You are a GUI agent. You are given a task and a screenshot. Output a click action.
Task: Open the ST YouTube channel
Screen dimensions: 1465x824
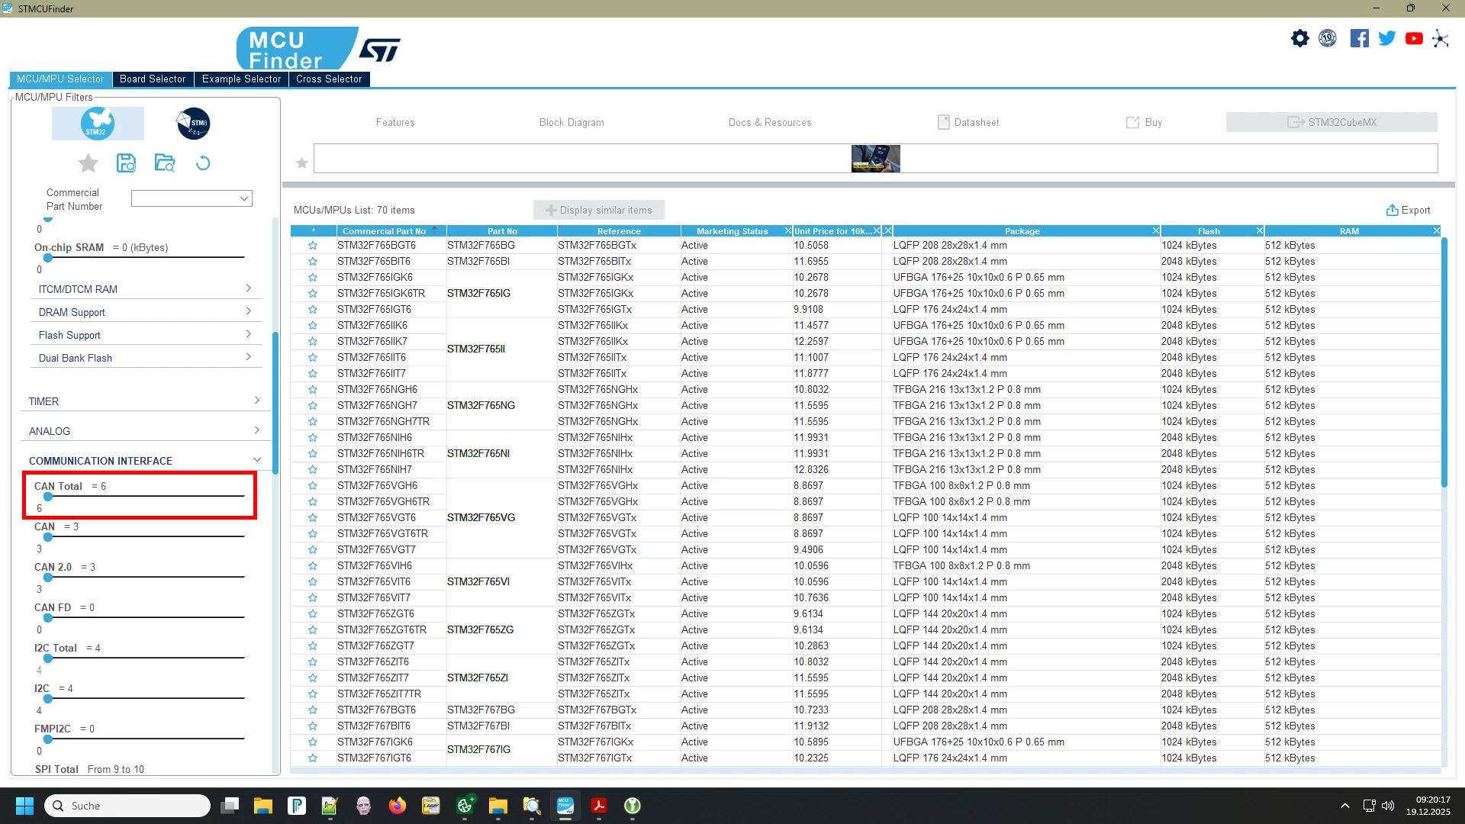point(1414,38)
